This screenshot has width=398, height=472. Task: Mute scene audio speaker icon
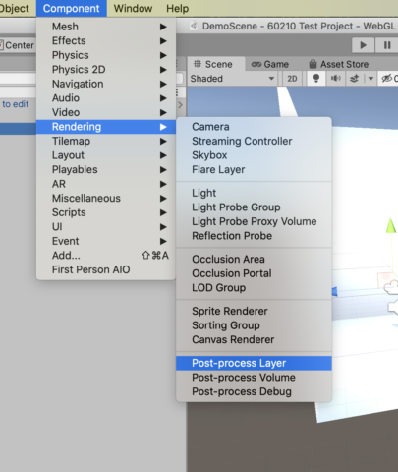point(335,79)
